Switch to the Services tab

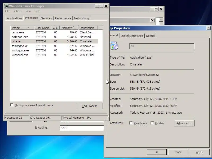pos(46,18)
